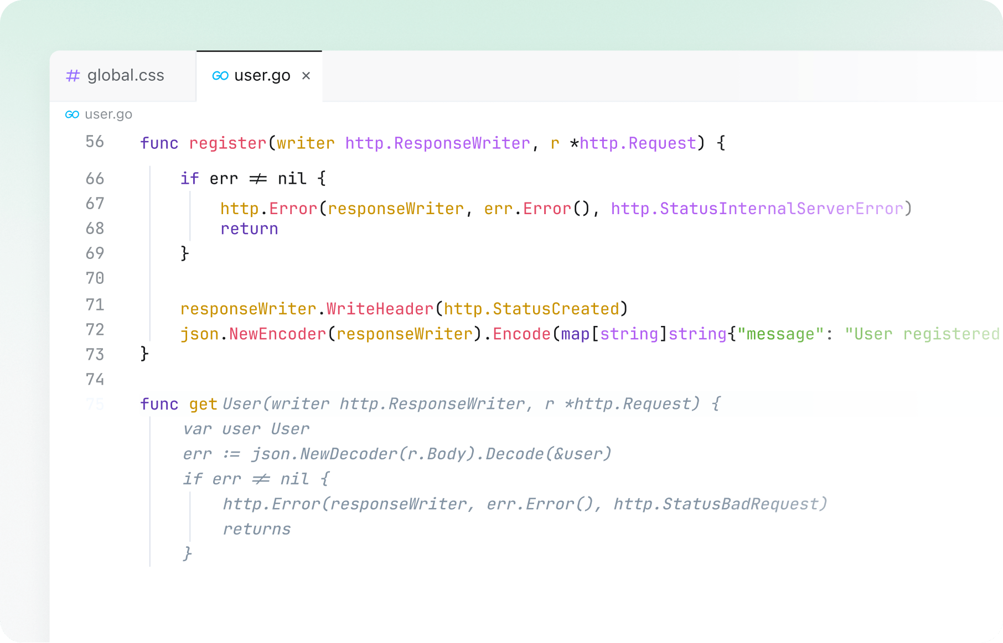This screenshot has width=1003, height=643.
Task: Click the http.StatusInternalServerError constant
Action: coord(757,209)
